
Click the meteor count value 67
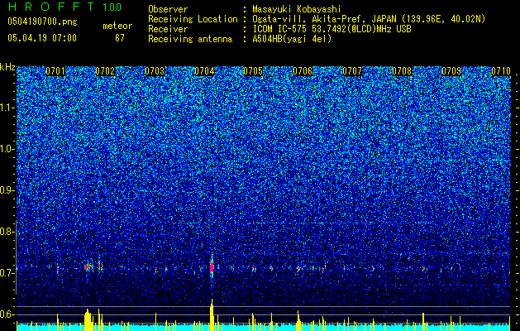point(120,38)
